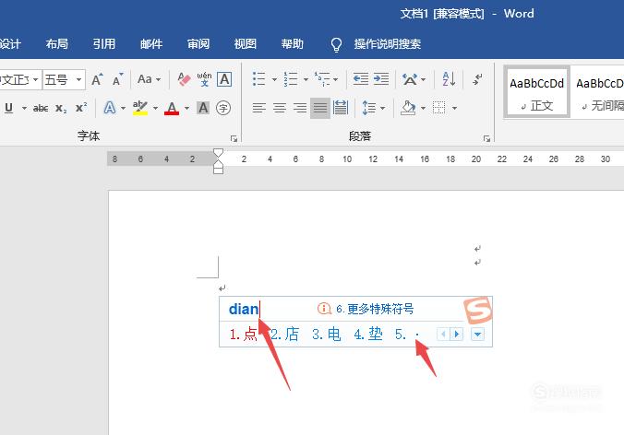Apply Character Border icon
Image resolution: width=624 pixels, height=435 pixels.
(x=224, y=79)
